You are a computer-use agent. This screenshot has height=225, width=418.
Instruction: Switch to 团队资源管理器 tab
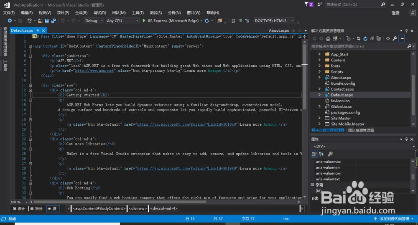pos(361,130)
